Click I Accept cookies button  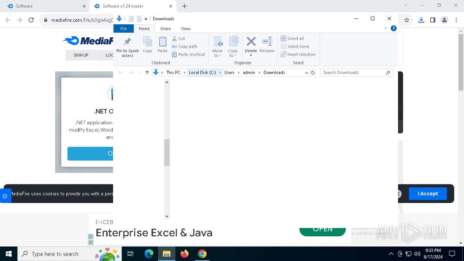(x=428, y=194)
